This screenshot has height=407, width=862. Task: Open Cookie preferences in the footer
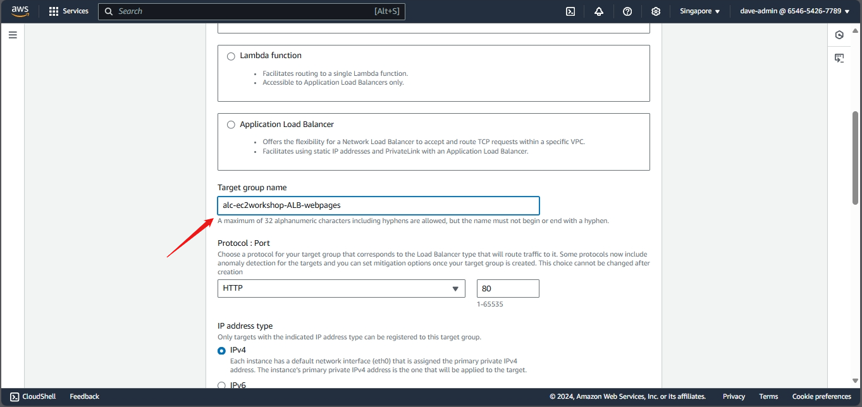click(821, 396)
